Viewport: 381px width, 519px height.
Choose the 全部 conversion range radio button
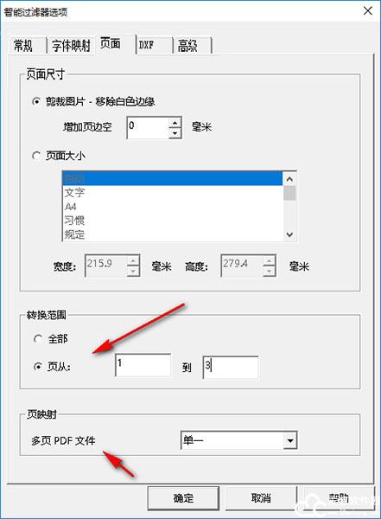(38, 339)
